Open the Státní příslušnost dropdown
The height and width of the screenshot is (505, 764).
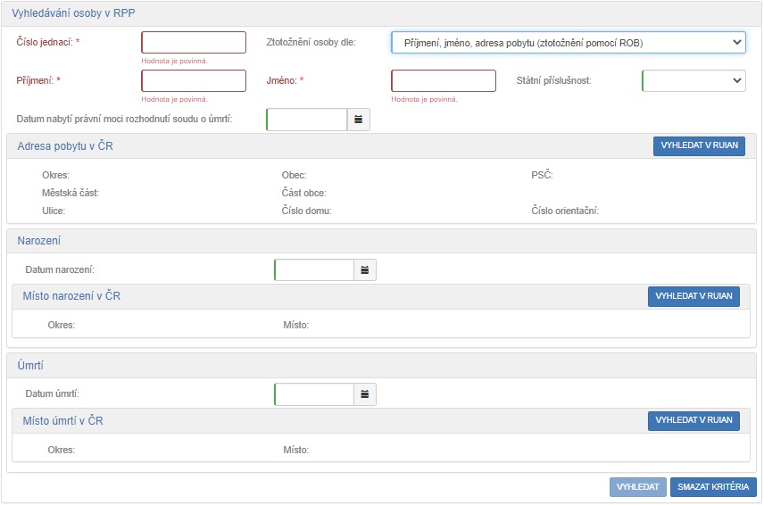(x=693, y=80)
